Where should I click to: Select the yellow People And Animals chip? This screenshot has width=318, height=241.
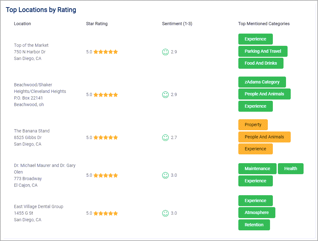coord(264,137)
